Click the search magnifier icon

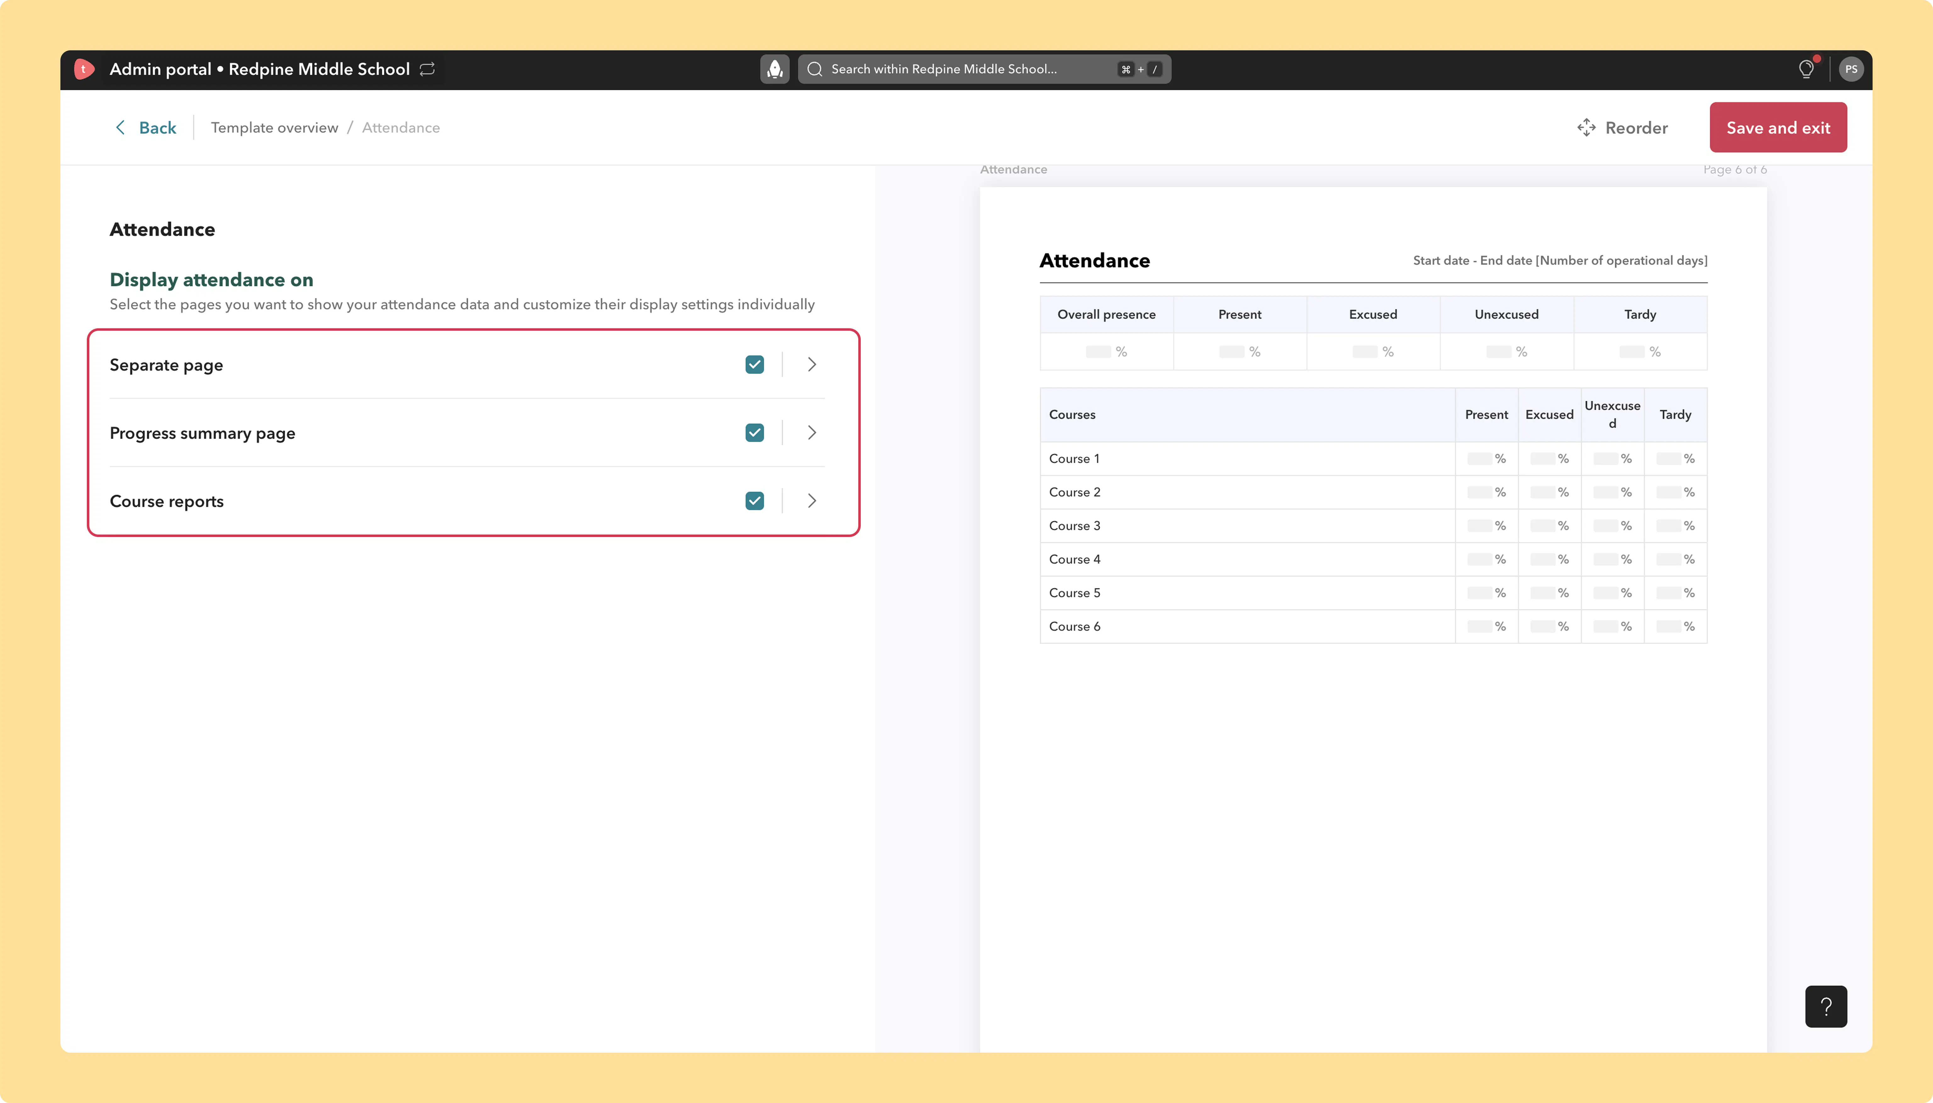[815, 69]
